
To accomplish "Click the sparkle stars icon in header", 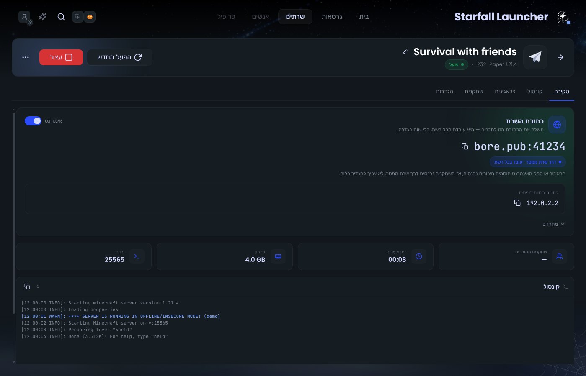I will tap(43, 17).
